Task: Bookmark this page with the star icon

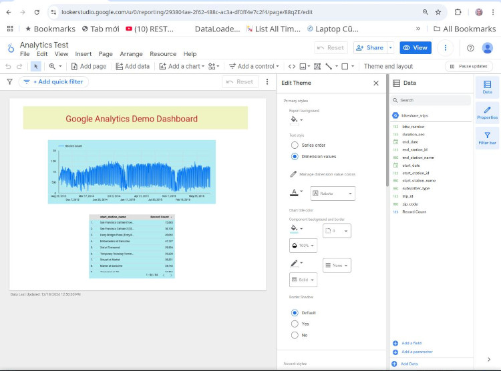Action: point(438,12)
